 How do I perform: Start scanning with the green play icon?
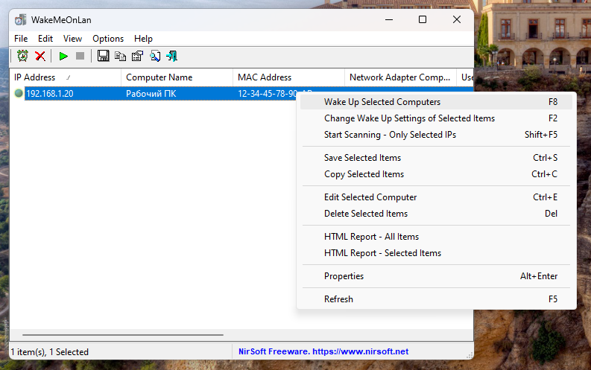pos(63,56)
